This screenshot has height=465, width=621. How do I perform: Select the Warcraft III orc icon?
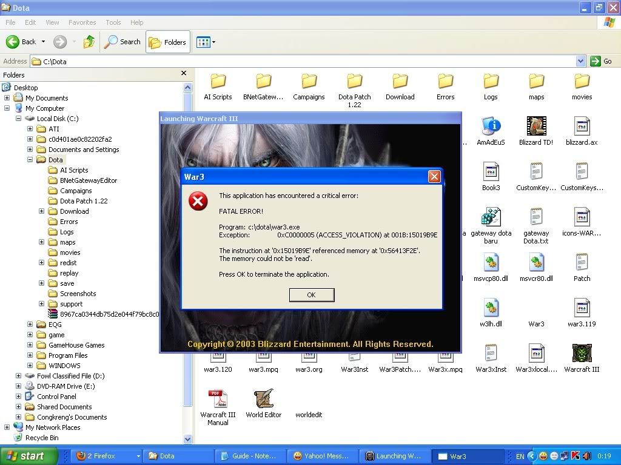582,353
